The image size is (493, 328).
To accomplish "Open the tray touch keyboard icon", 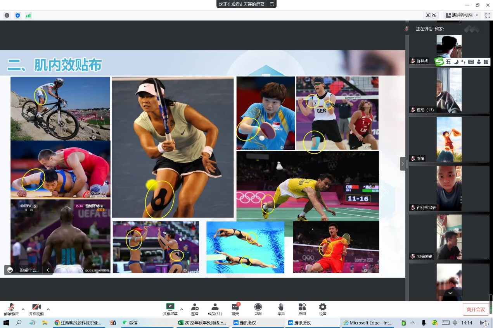I will click(x=445, y=323).
